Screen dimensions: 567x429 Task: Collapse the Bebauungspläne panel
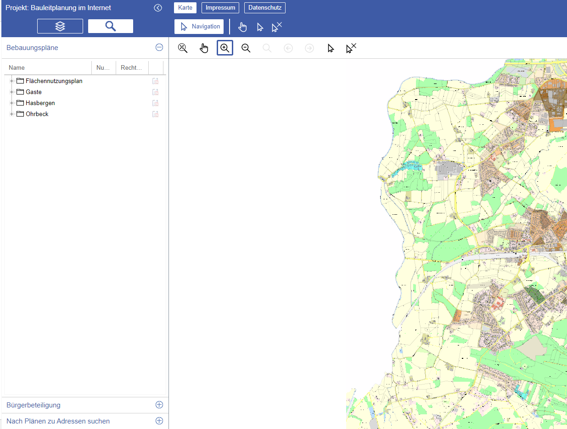[159, 47]
